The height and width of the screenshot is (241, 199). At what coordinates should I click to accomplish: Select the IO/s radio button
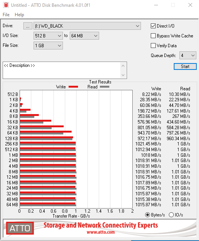[x=171, y=215]
